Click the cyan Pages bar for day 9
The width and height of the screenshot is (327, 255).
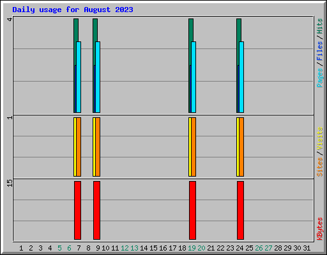(x=98, y=77)
